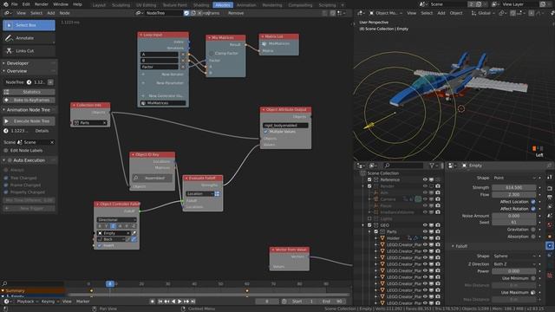Viewport: 555px width, 312px height.
Task: Select the Select Box tool
Action: point(29,25)
